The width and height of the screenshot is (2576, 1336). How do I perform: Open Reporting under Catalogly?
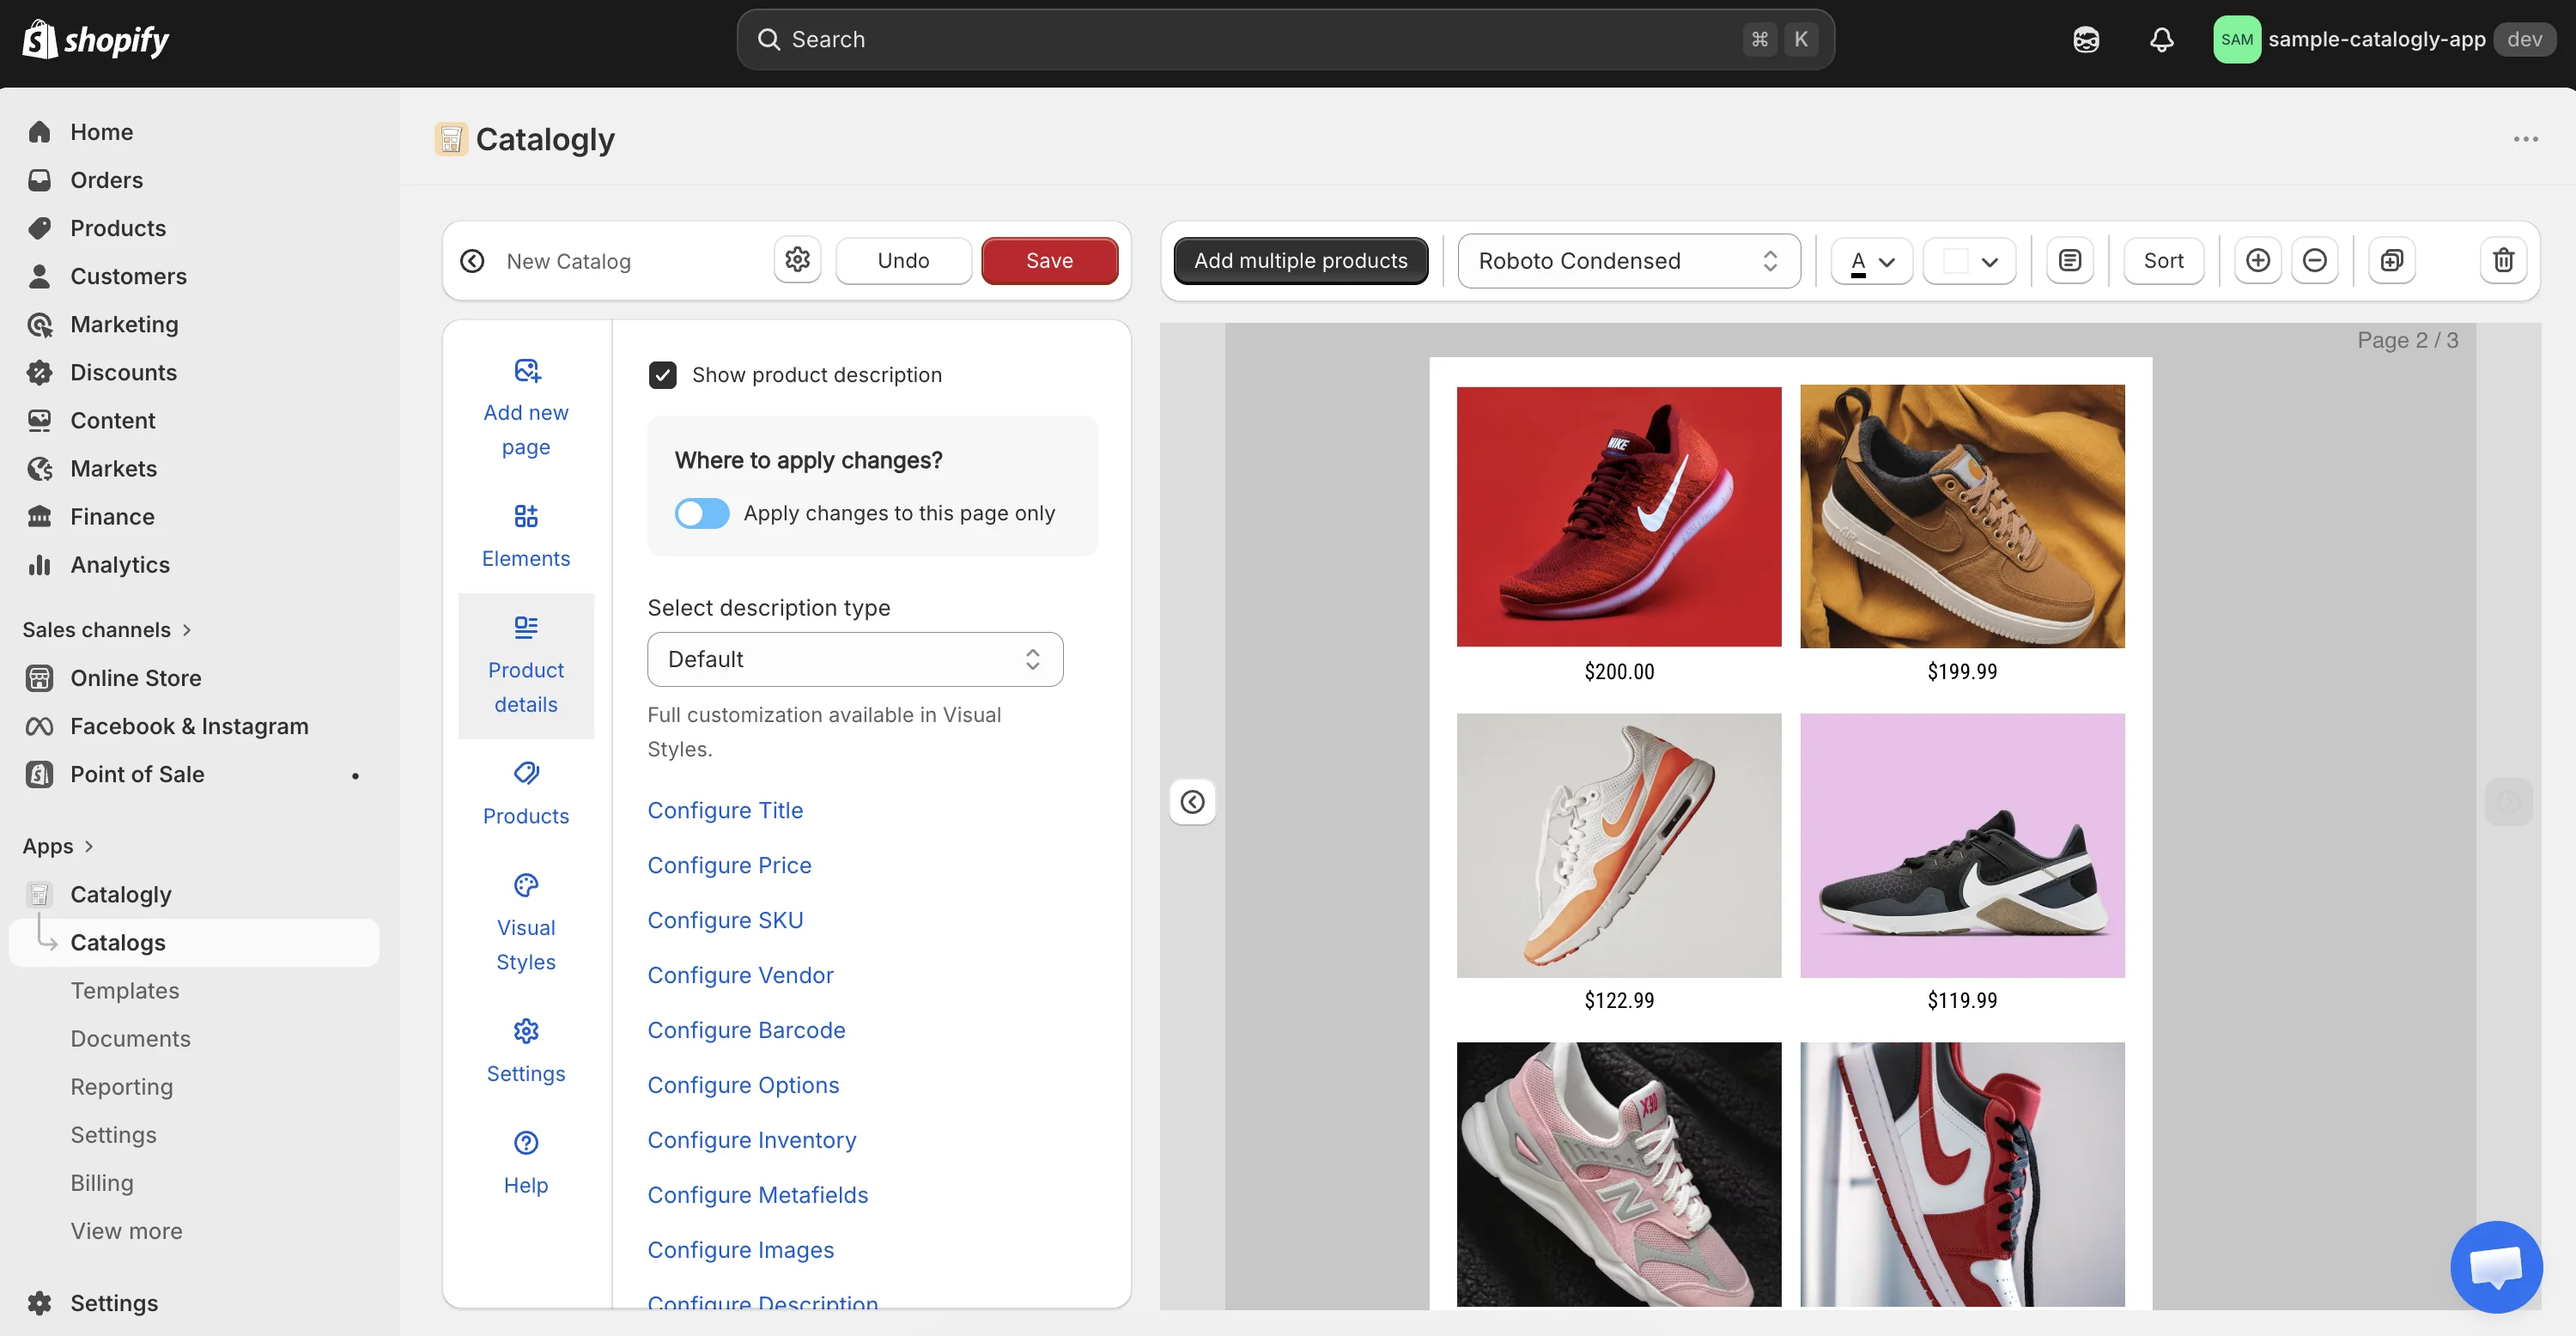coord(121,1087)
